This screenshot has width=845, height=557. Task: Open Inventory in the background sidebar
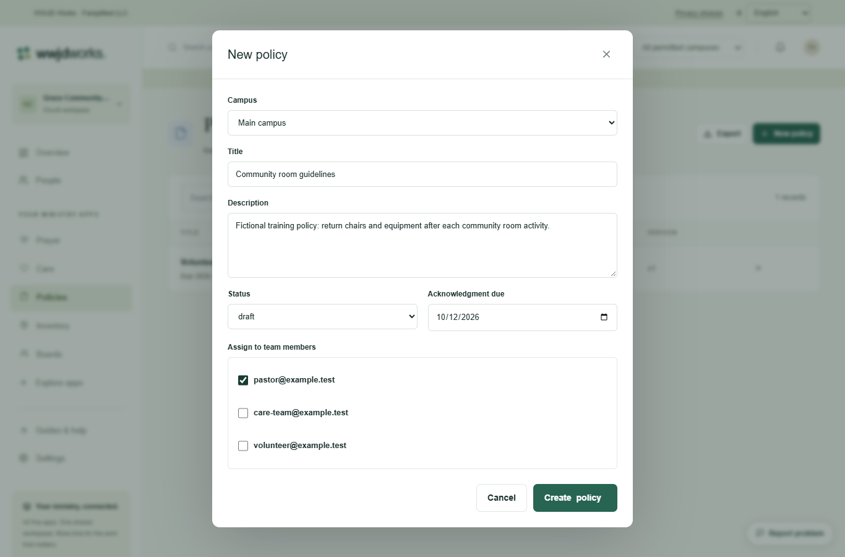[x=71, y=326]
